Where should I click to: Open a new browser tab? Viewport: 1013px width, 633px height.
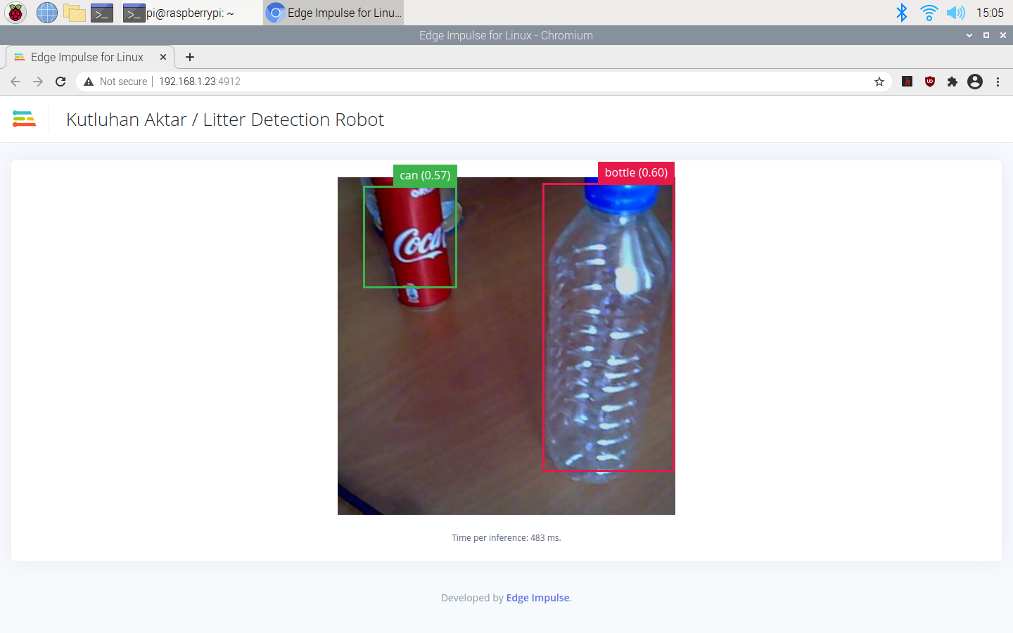coord(190,57)
